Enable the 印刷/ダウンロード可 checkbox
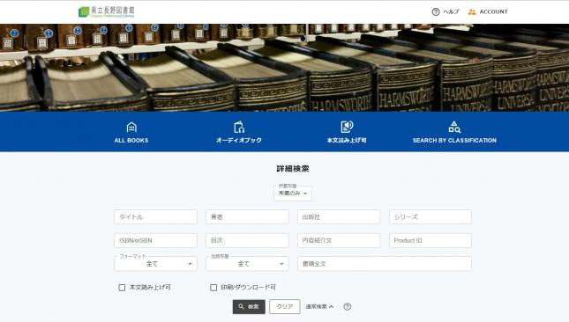 tap(213, 288)
